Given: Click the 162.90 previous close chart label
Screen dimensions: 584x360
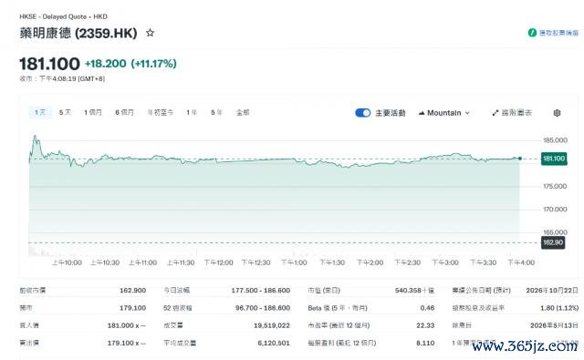Looking at the screenshot, I should (x=553, y=242).
